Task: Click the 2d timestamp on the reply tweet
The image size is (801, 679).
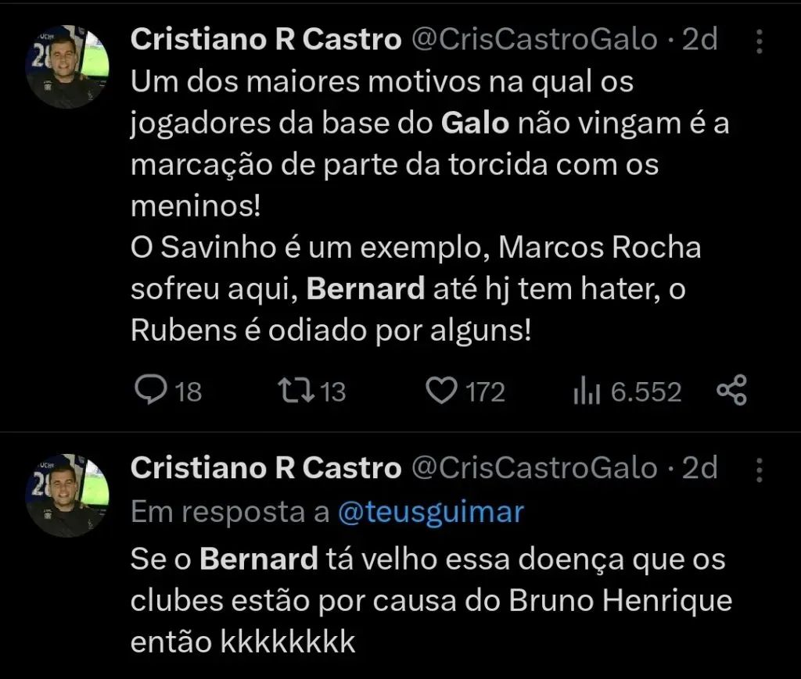Action: (699, 468)
